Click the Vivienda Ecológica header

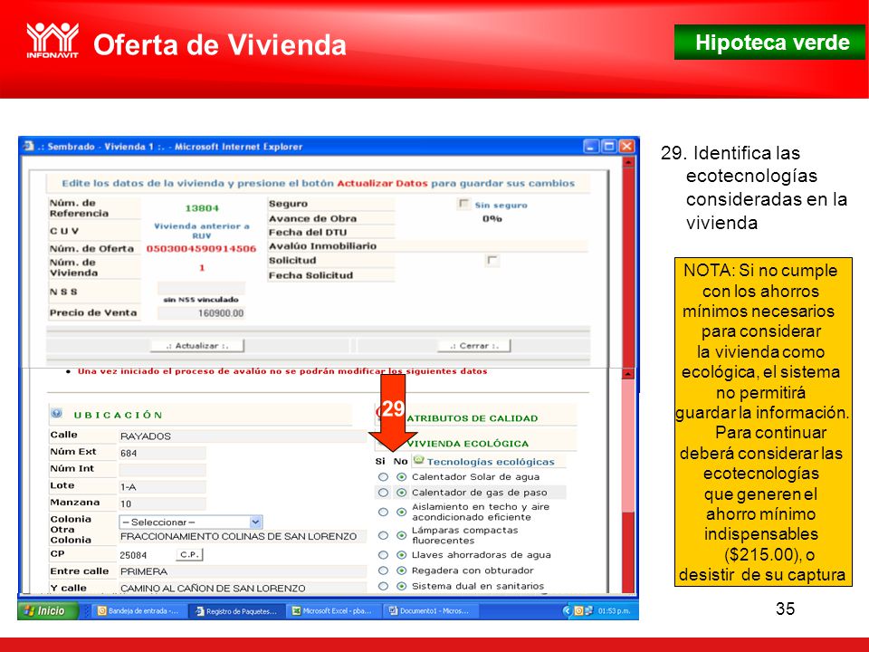pos(468,444)
